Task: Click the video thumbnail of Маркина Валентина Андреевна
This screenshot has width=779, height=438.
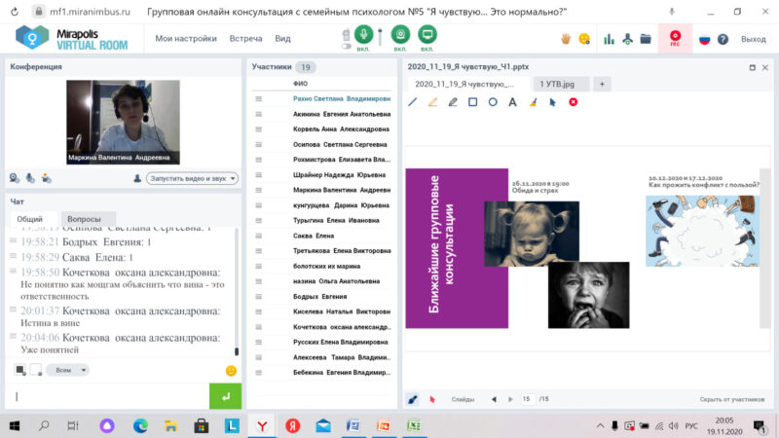Action: pos(124,123)
